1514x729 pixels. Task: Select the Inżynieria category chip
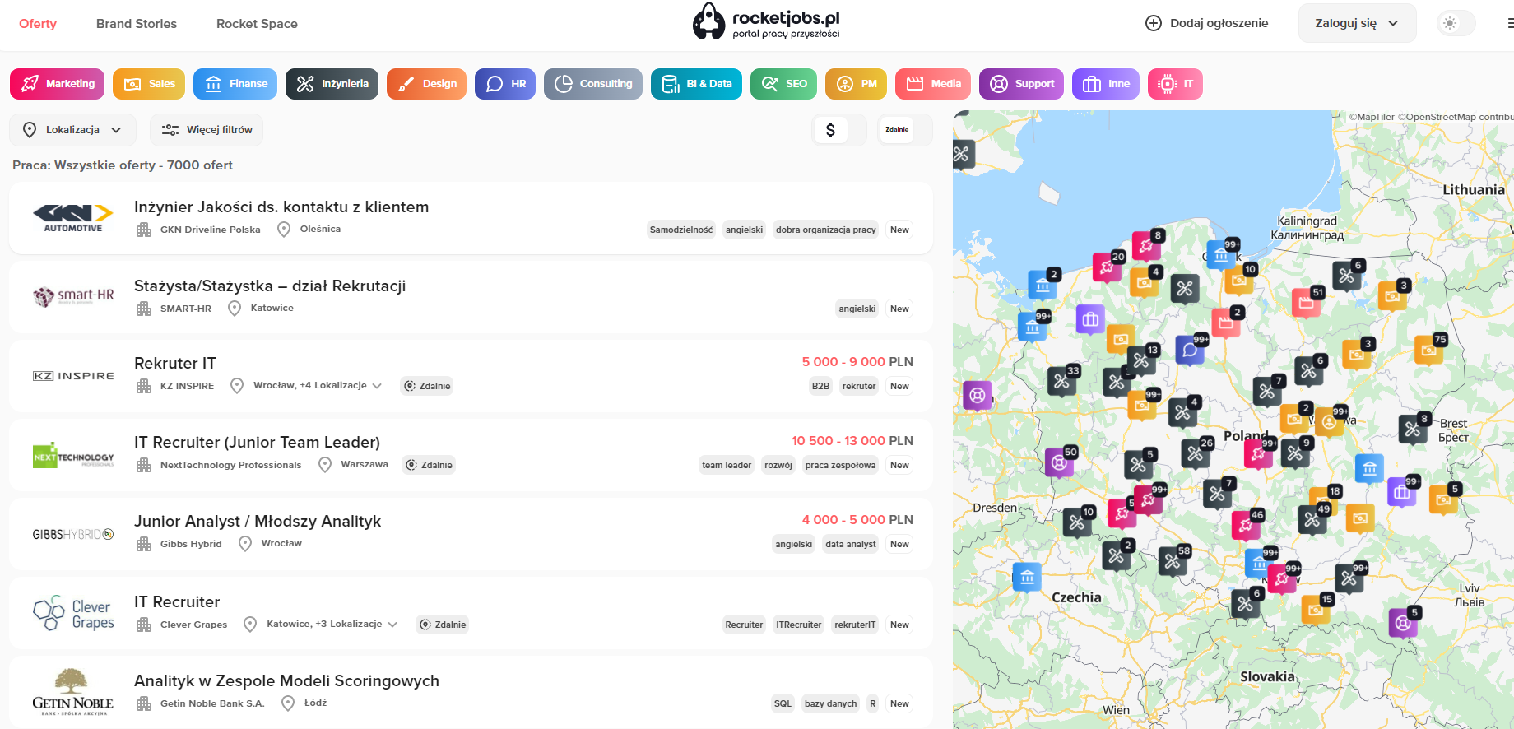click(x=332, y=84)
